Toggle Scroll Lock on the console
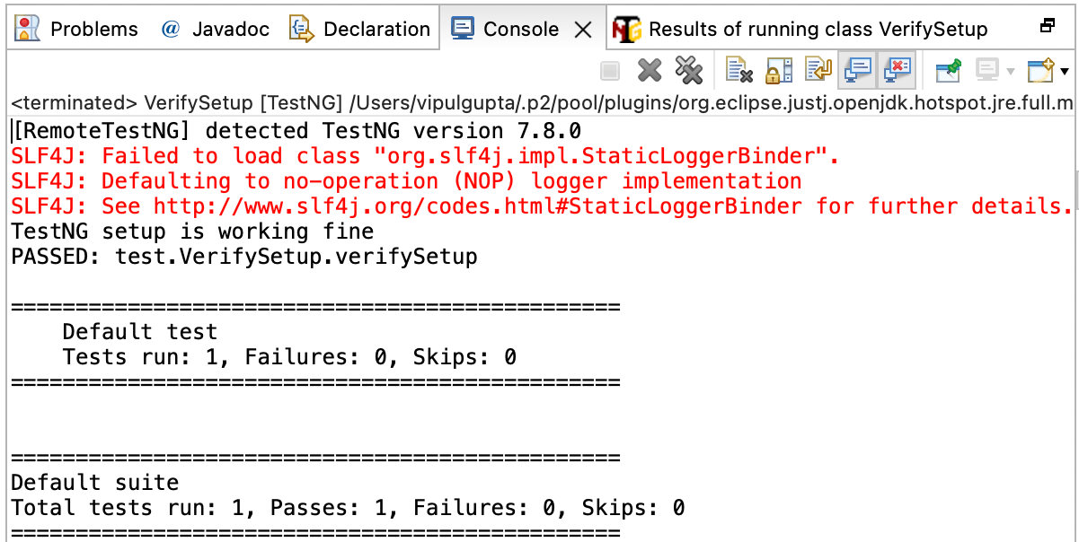1079x542 pixels. (778, 70)
